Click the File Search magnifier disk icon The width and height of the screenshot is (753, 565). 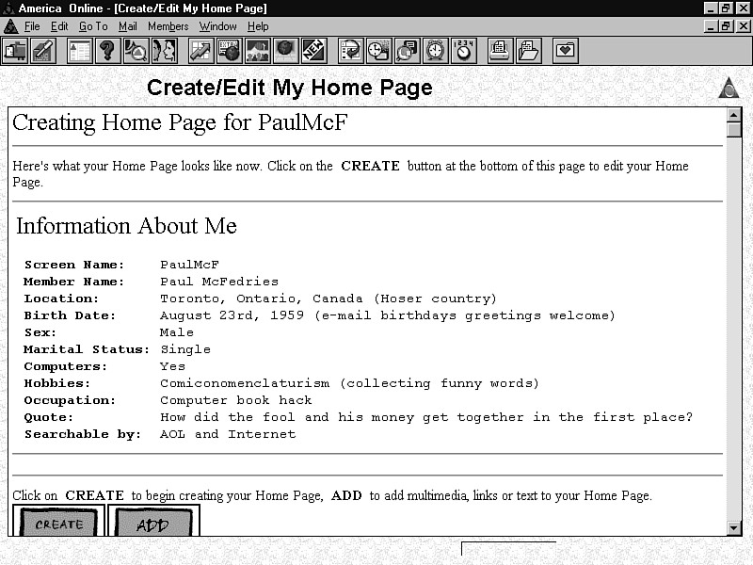click(x=408, y=51)
